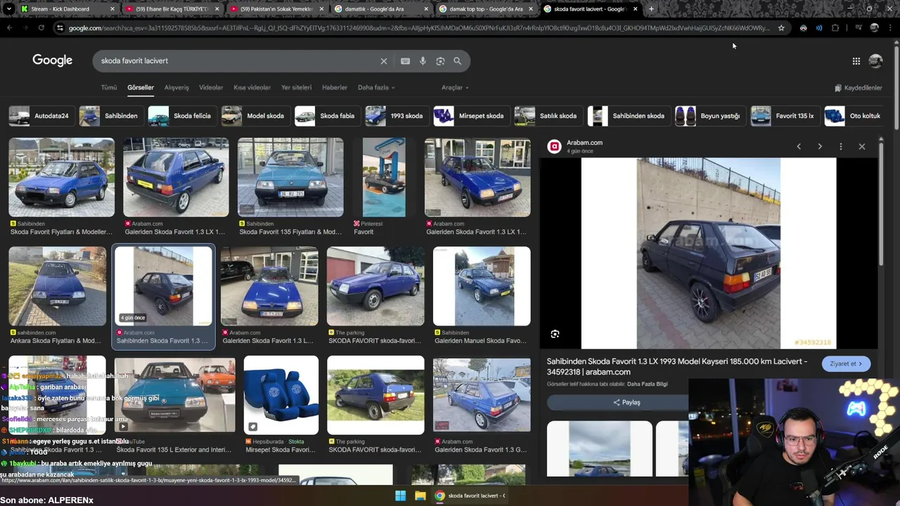This screenshot has height=506, width=900.
Task: Click the Google logo
Action: tap(52, 60)
